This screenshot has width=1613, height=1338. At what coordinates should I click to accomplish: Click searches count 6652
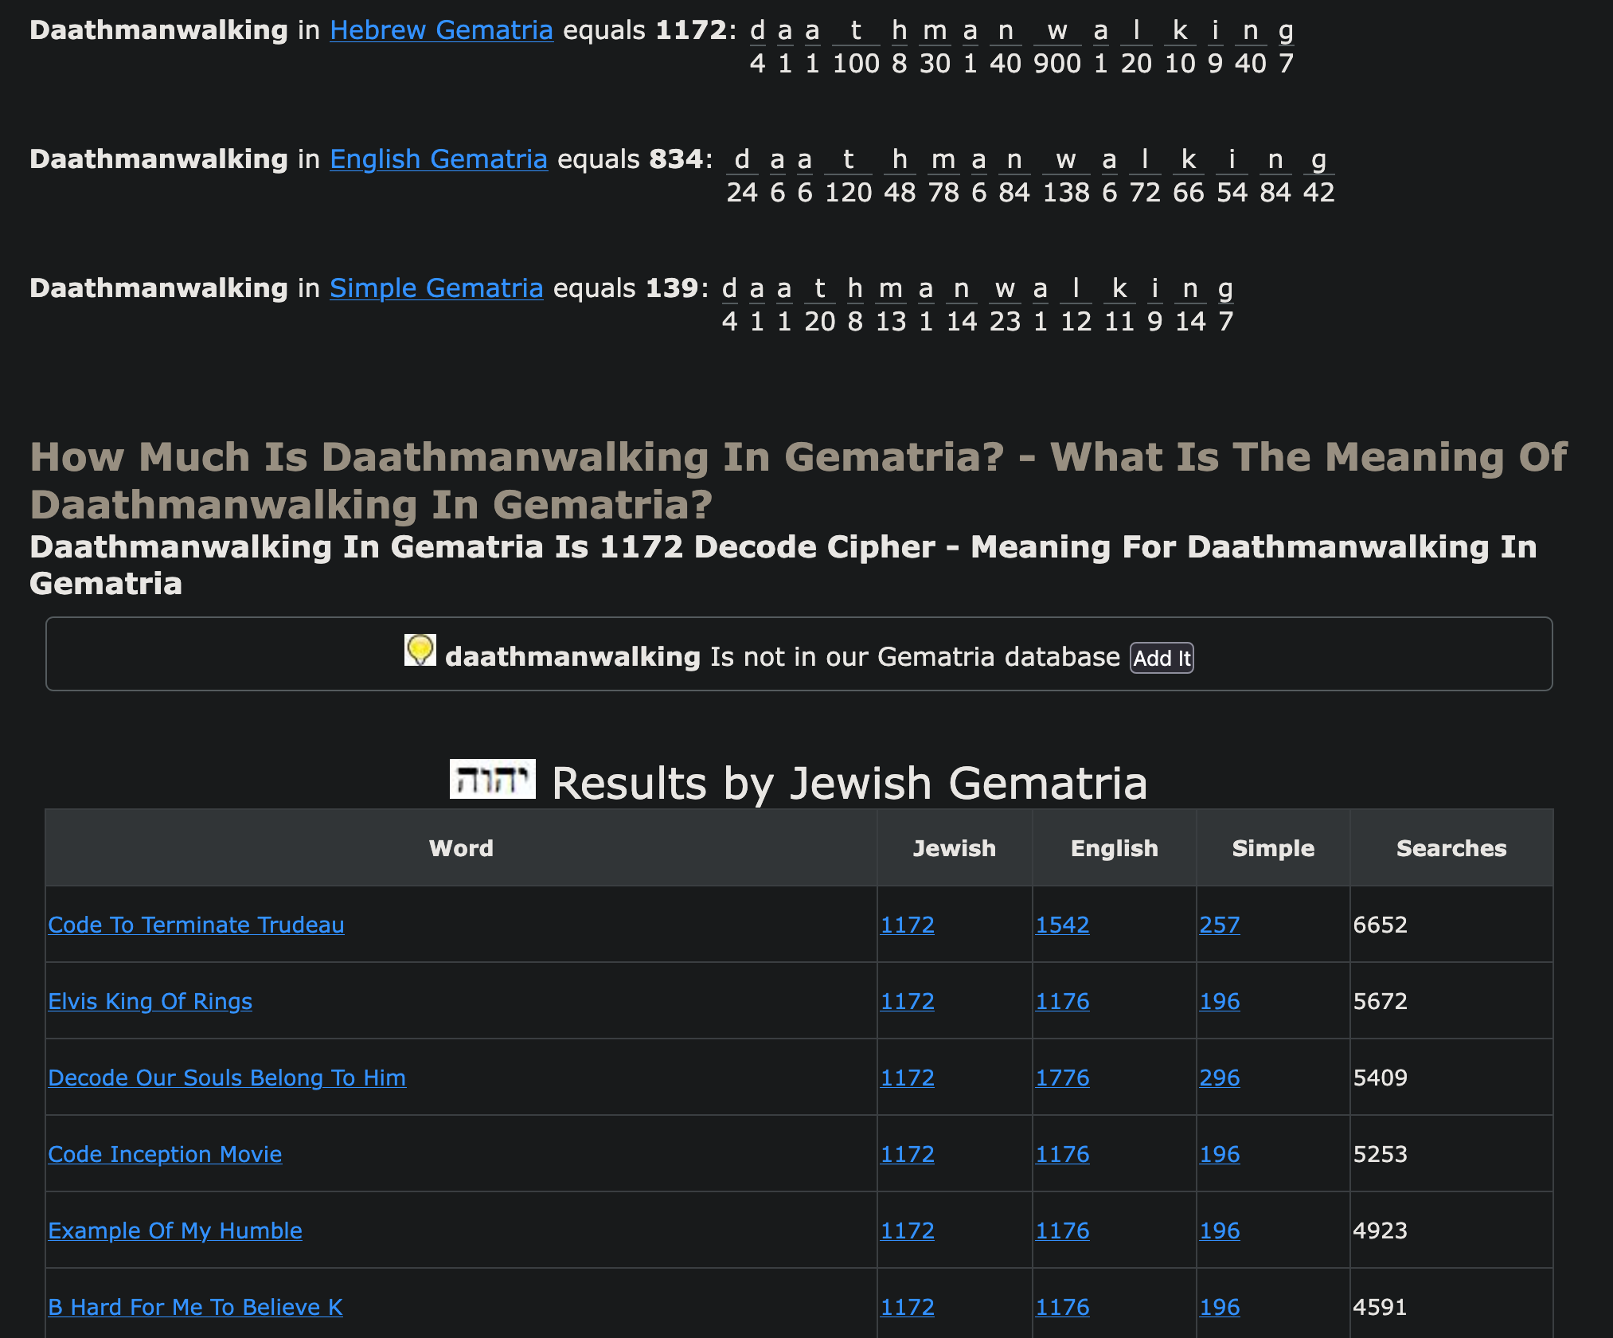[1380, 925]
